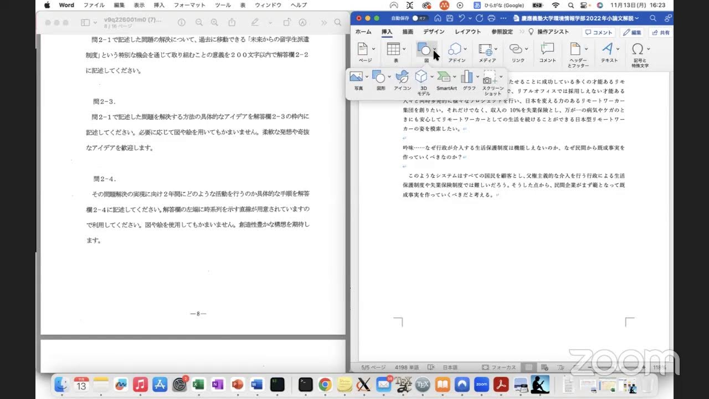Open the レイアウト ribbon tab

[x=468, y=32]
